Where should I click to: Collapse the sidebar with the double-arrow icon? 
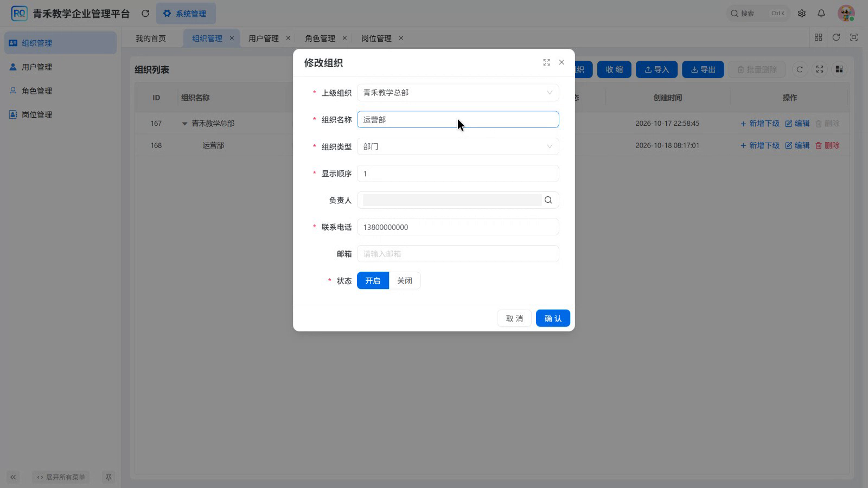click(x=13, y=477)
